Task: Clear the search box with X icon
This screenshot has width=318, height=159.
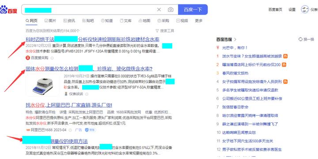Action: (159, 10)
